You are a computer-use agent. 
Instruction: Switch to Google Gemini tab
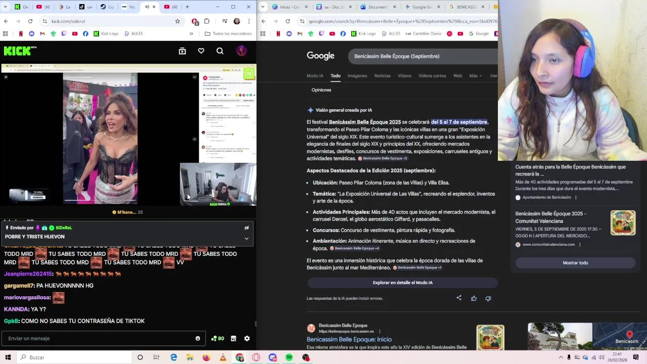[423, 7]
